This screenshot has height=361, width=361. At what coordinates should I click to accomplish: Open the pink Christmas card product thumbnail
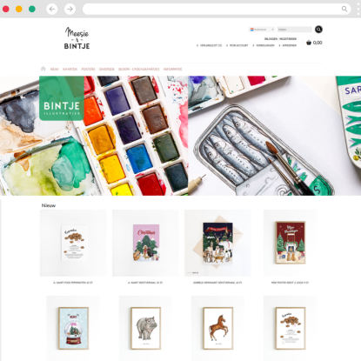coord(145,243)
